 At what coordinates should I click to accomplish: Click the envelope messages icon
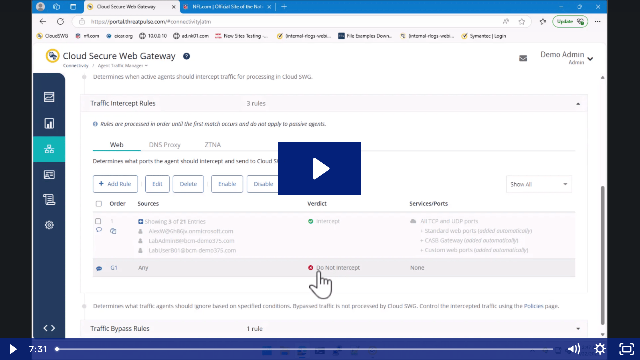click(x=523, y=58)
